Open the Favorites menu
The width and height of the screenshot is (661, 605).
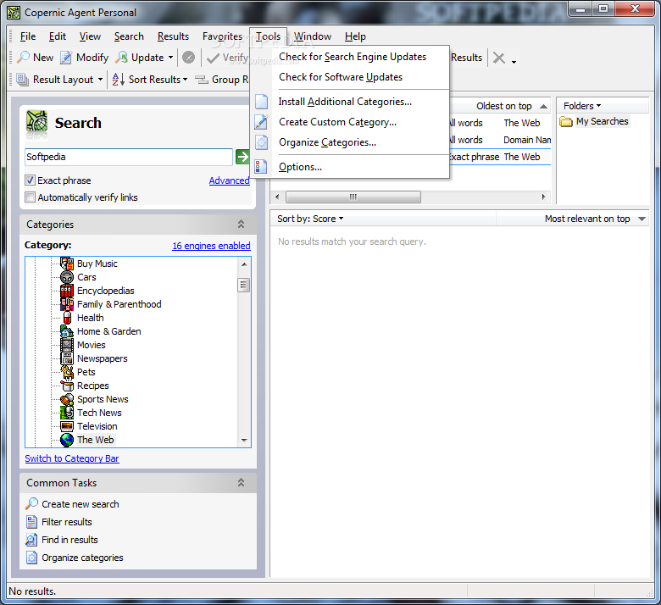[222, 36]
